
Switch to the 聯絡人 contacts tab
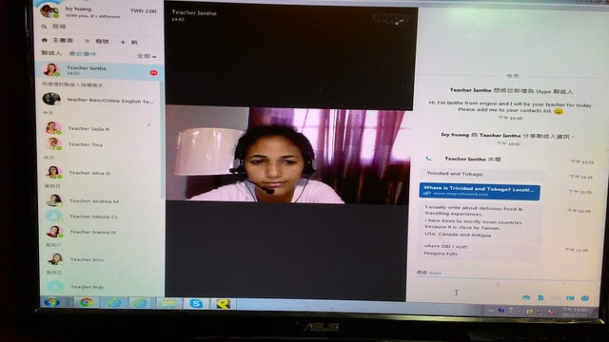[51, 53]
